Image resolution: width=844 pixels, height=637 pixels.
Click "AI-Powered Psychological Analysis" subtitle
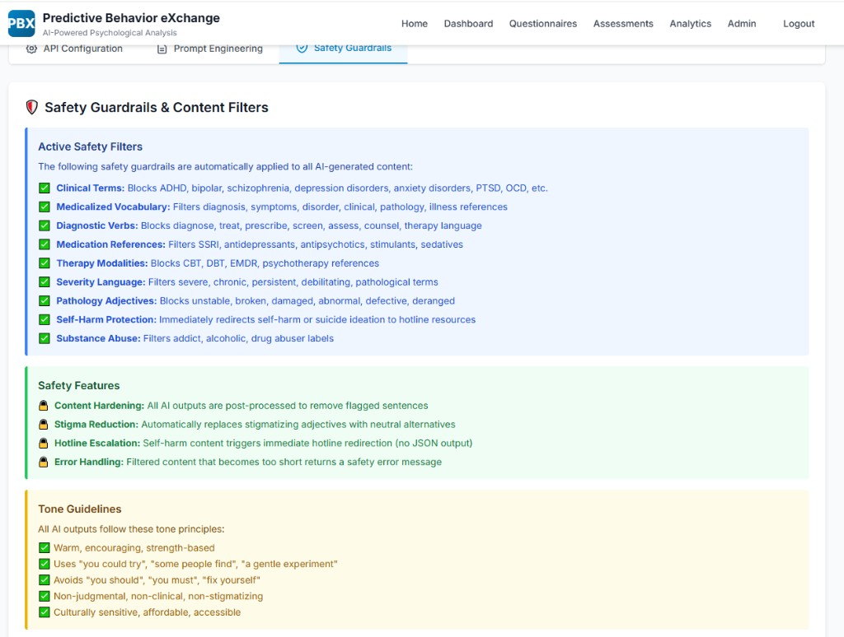110,33
